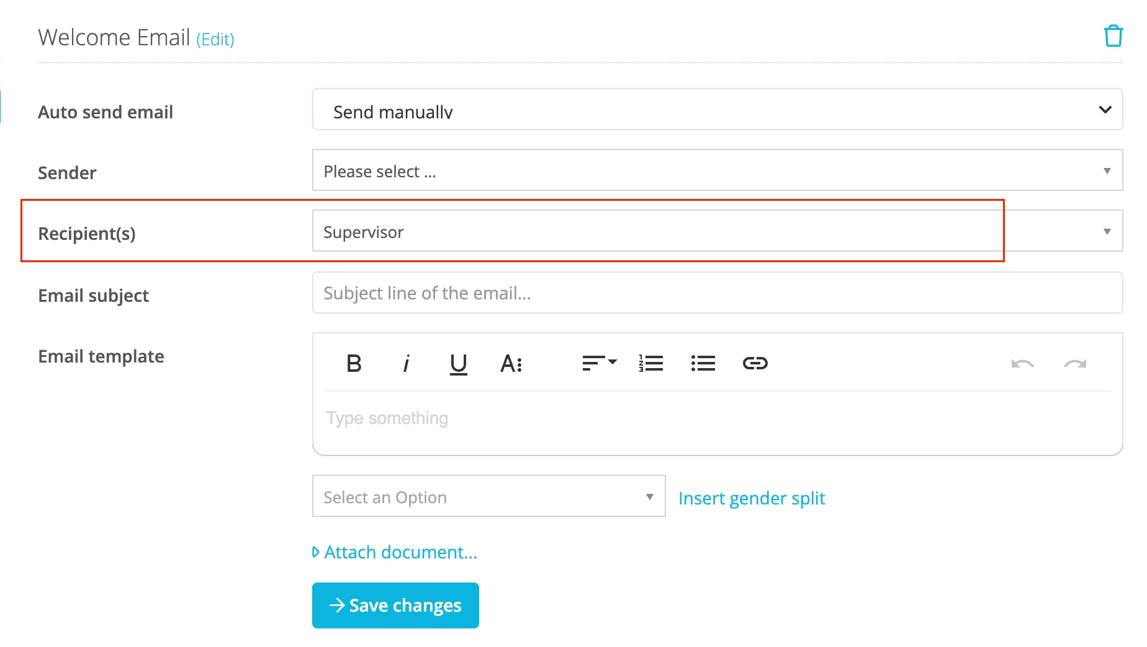Expand the Attach document section
The width and height of the screenshot is (1147, 647).
(395, 552)
